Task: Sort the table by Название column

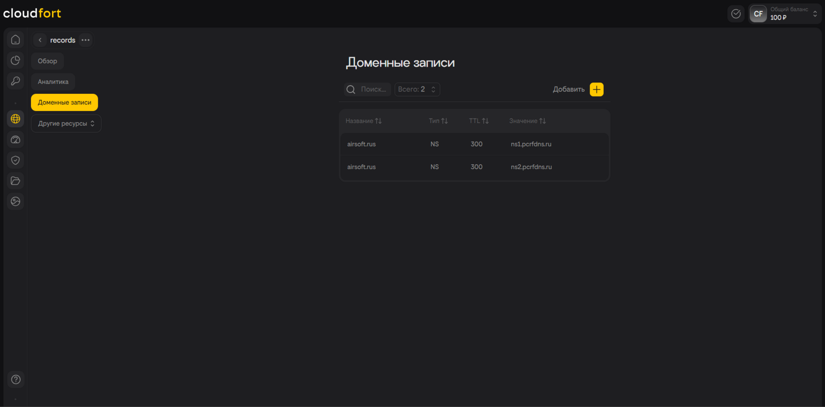Action: click(363, 121)
